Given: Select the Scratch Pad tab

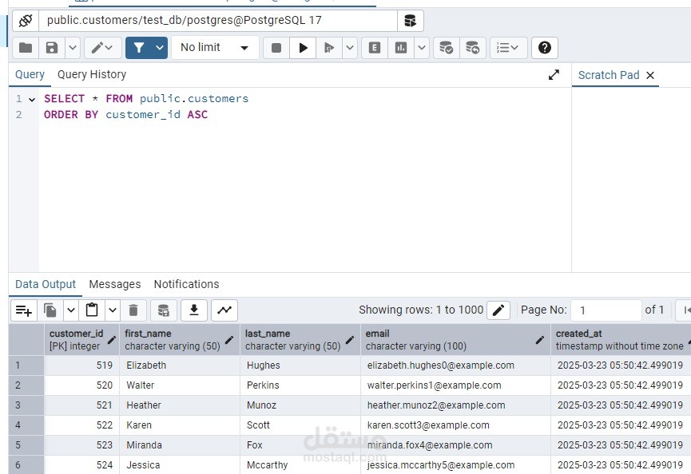Looking at the screenshot, I should tap(609, 75).
